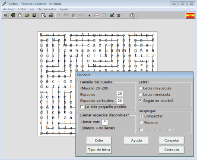
Task: Click the copy toolbar icon
Action: click(x=67, y=15)
